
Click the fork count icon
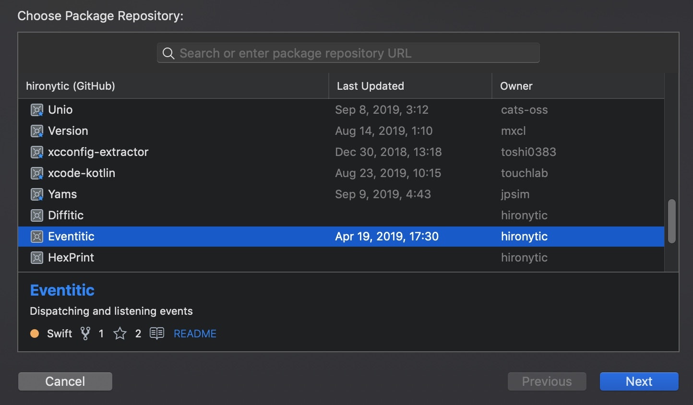(x=85, y=334)
